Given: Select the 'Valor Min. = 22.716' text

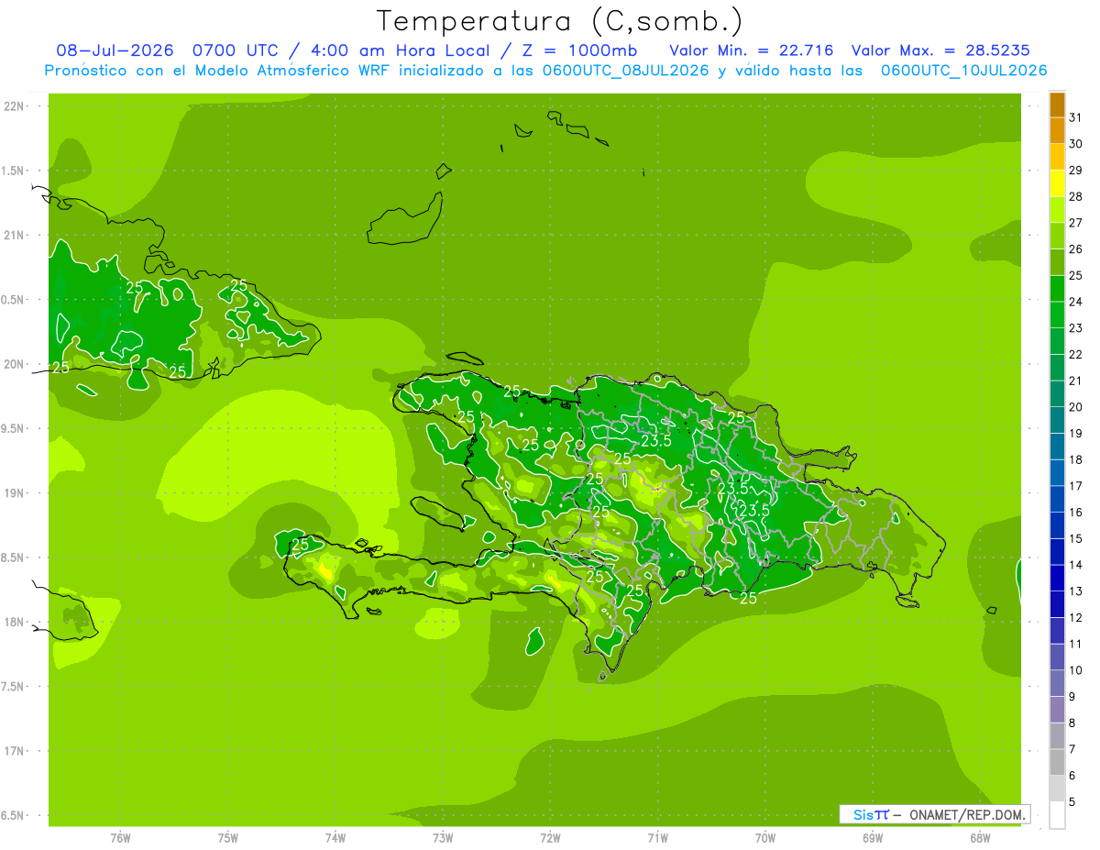Looking at the screenshot, I should 751,50.
